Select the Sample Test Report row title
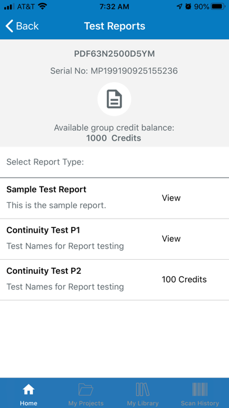This screenshot has height=408, width=229. (46, 189)
